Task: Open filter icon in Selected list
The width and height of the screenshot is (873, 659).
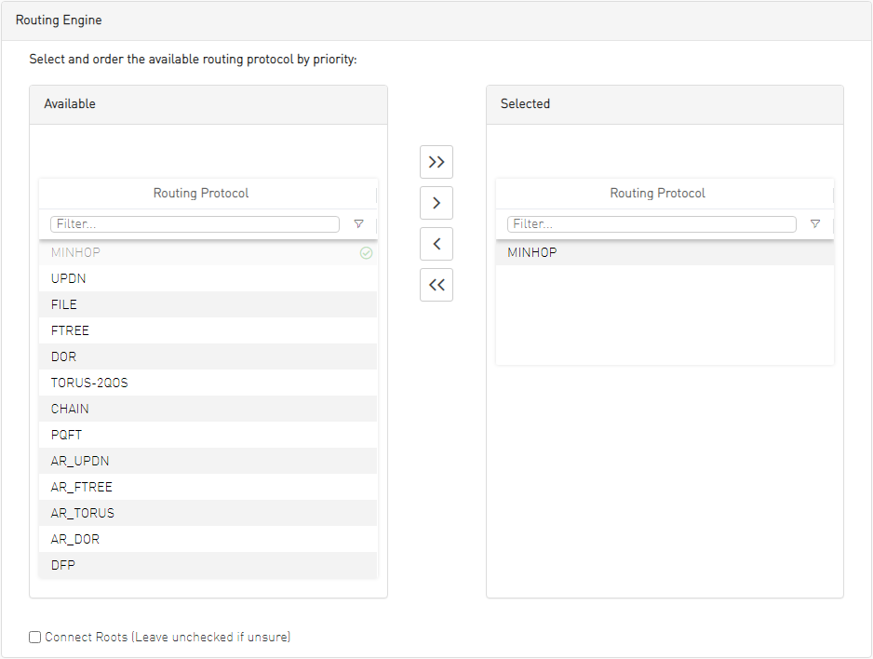Action: coord(815,224)
